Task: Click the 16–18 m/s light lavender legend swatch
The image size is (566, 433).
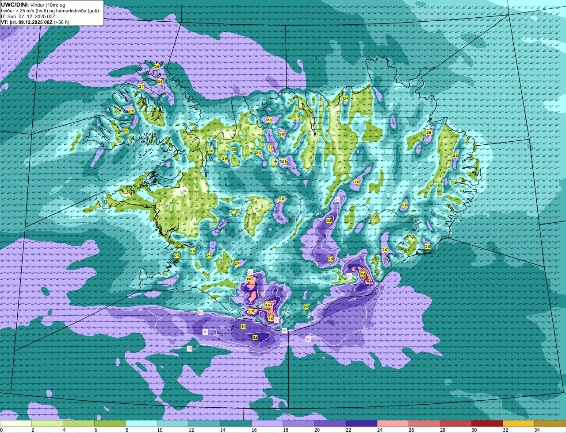Action: click(267, 424)
